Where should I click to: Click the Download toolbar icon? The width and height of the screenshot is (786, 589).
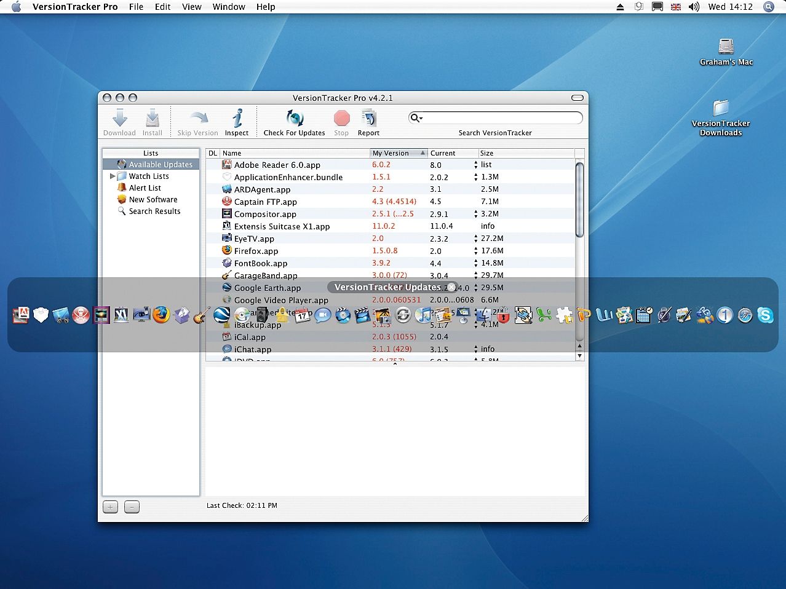click(120, 117)
